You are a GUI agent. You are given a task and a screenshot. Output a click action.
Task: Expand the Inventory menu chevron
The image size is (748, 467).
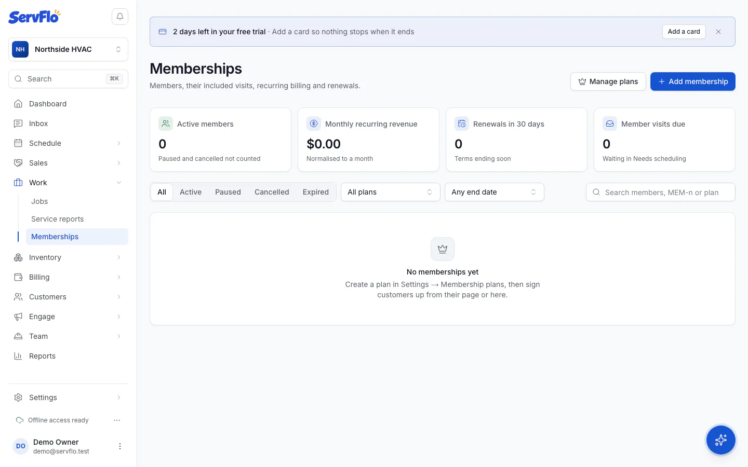pos(119,257)
